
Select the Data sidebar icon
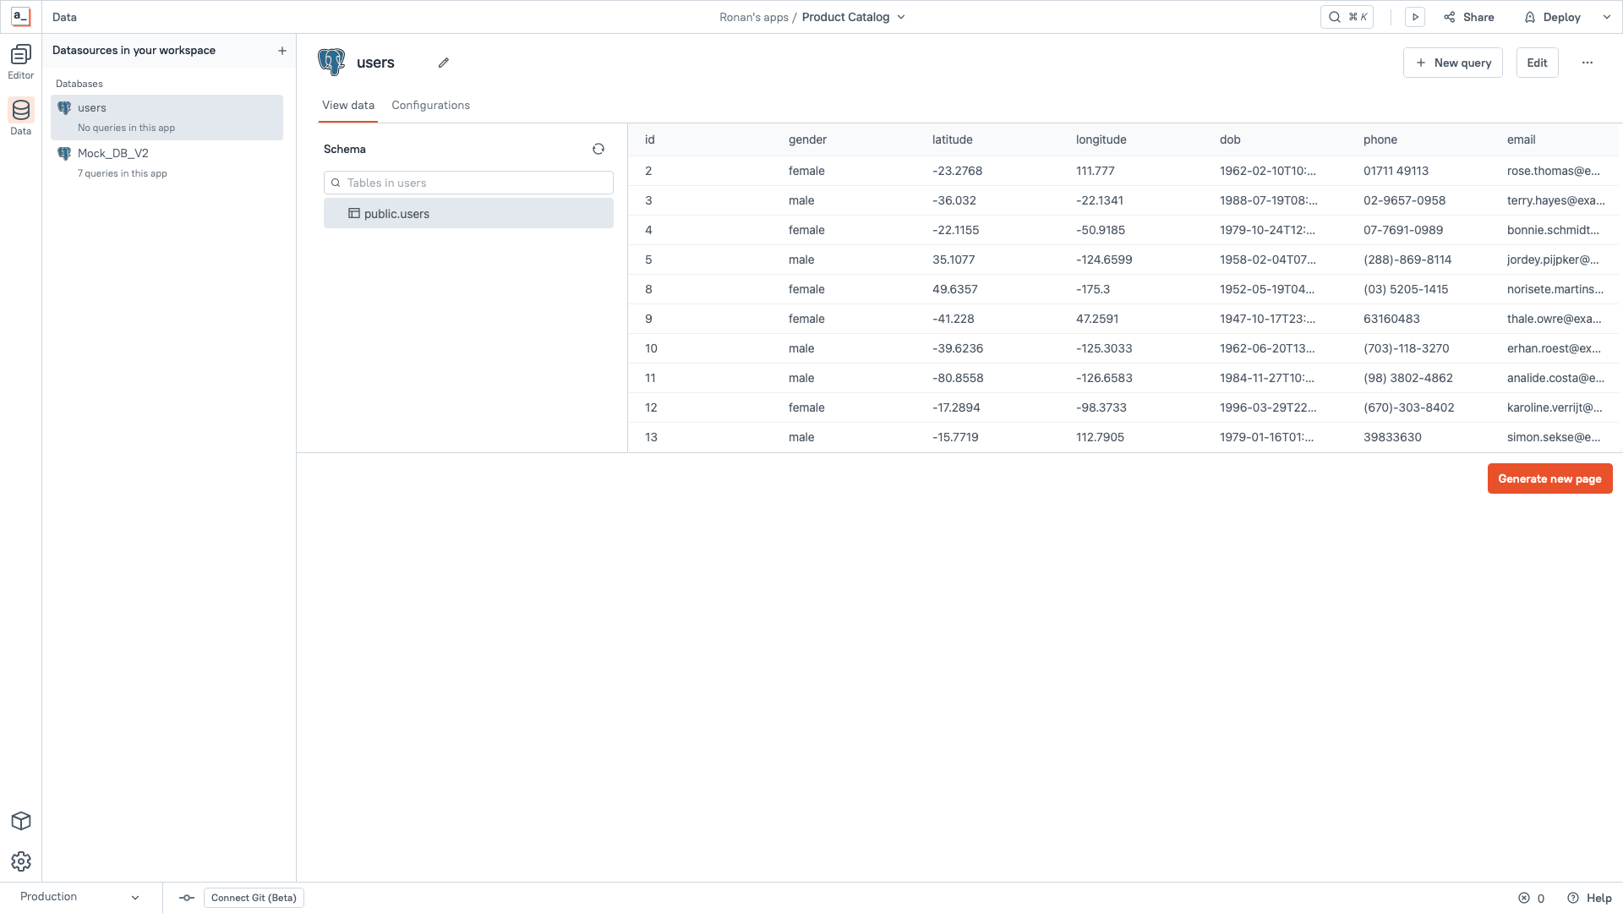(x=21, y=117)
